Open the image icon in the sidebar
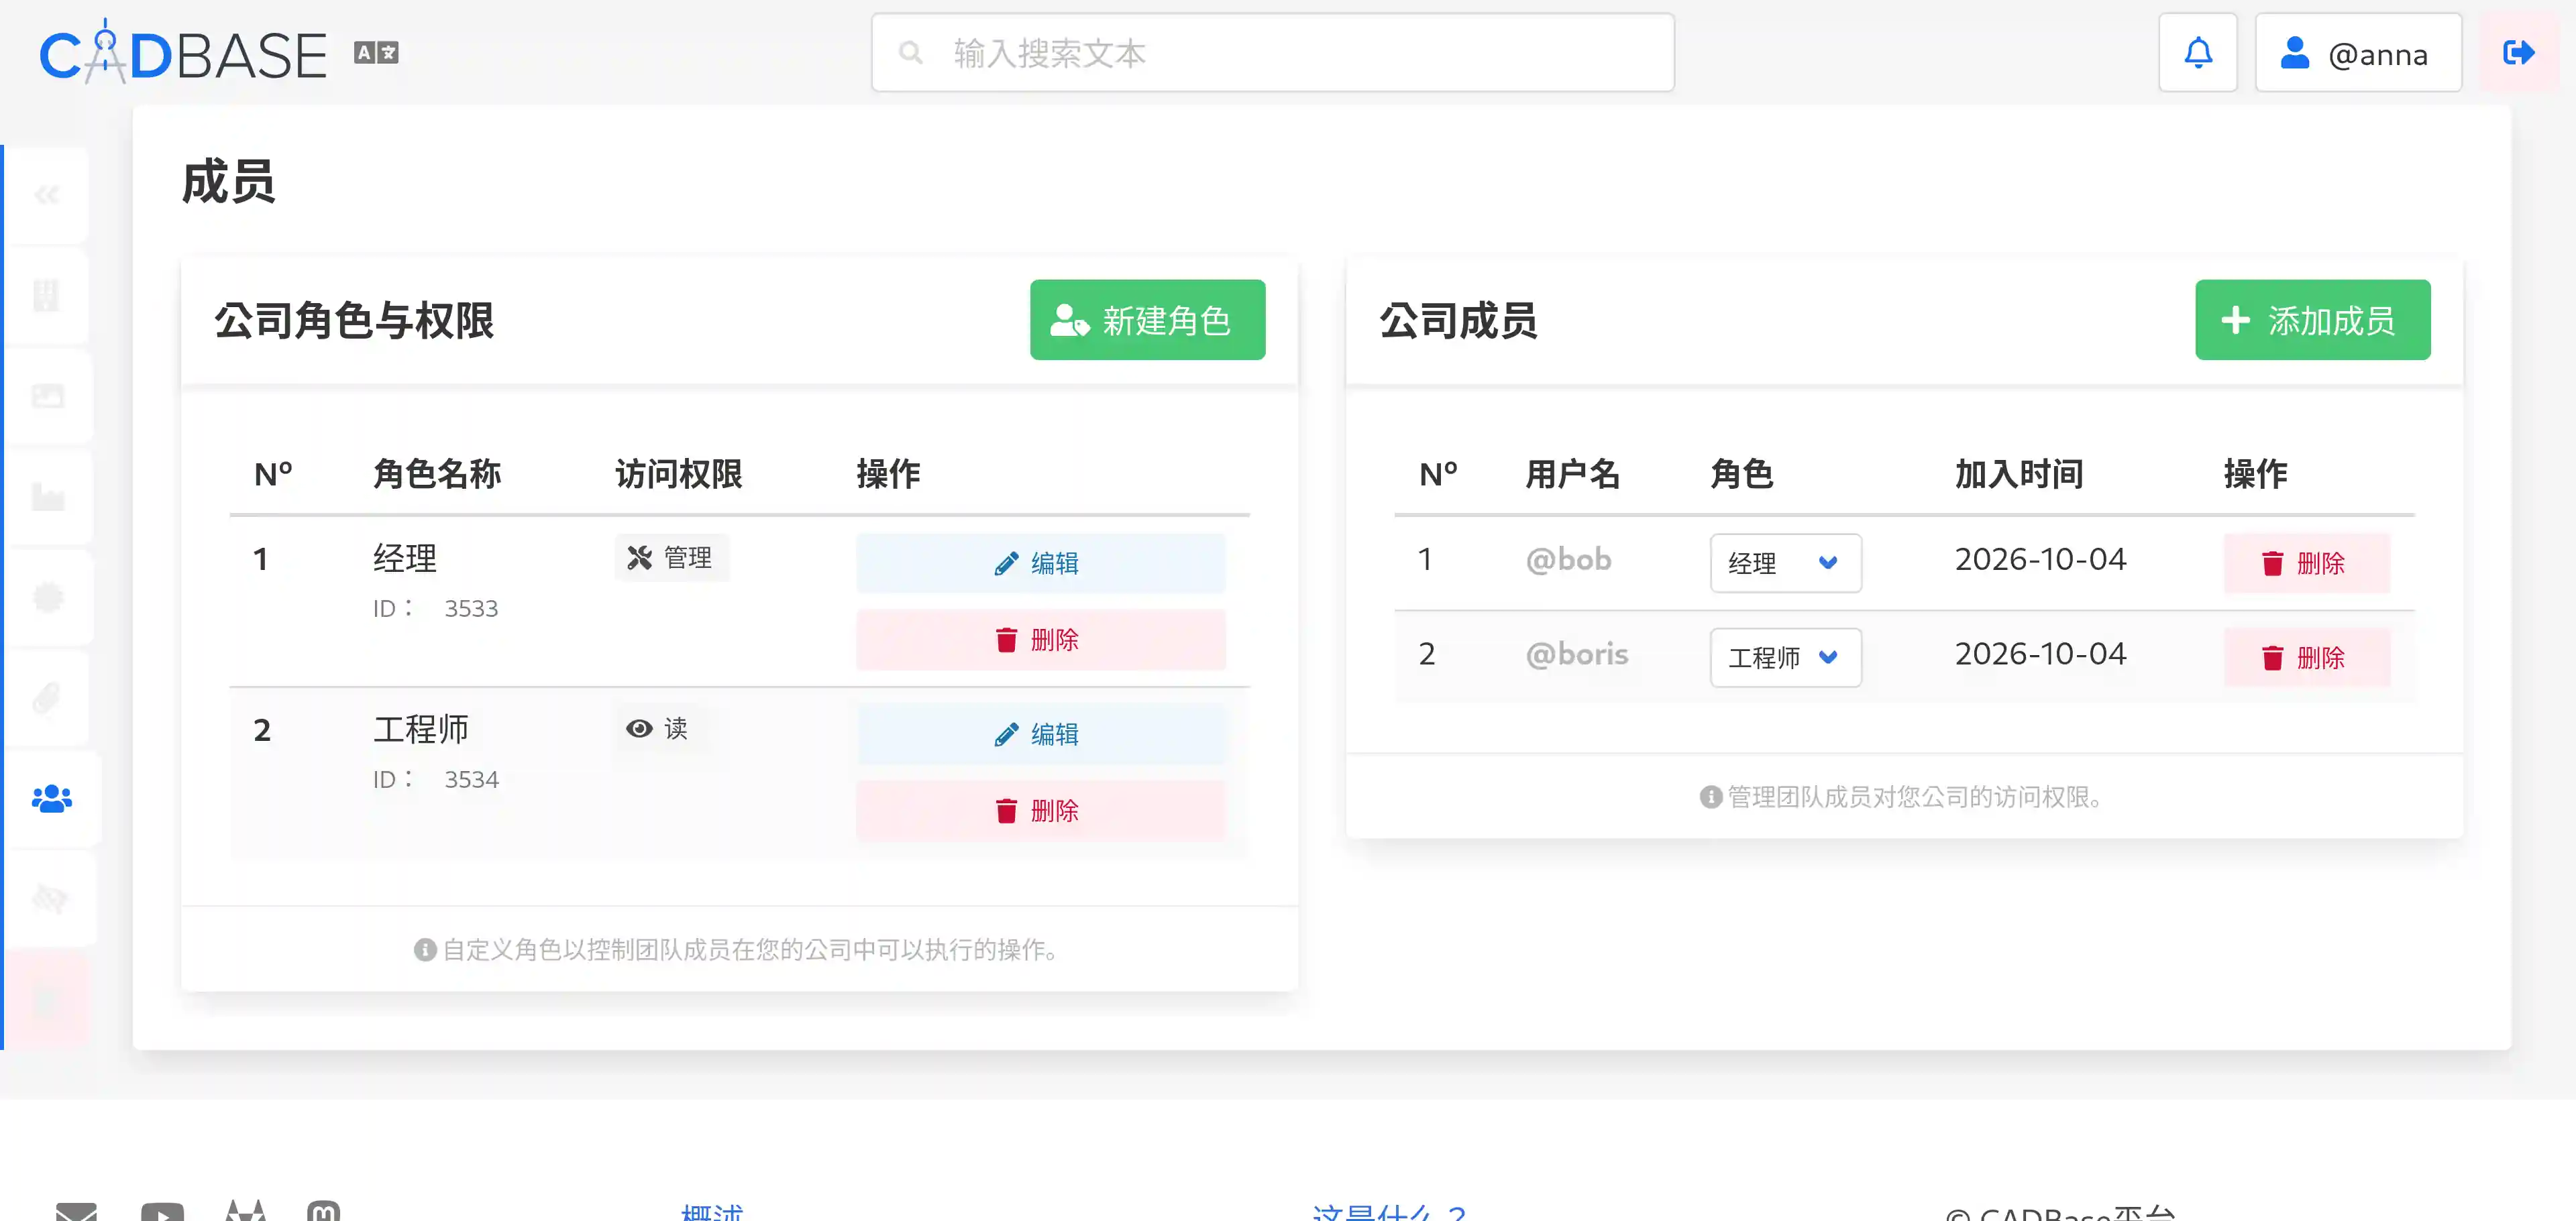2576x1221 pixels. point(47,397)
